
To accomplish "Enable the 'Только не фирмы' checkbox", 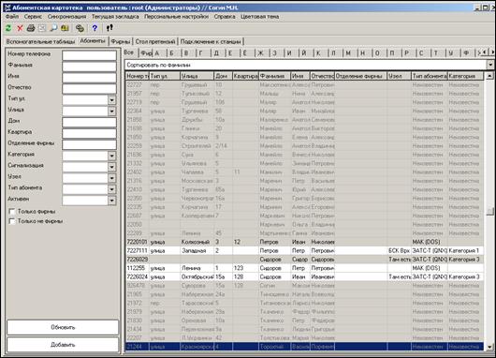I will pos(12,221).
